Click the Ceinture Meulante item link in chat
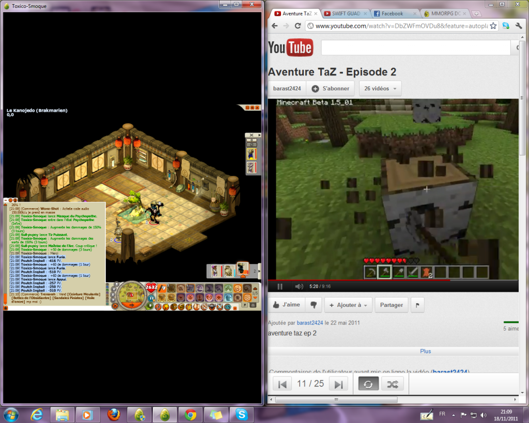 [x=84, y=294]
